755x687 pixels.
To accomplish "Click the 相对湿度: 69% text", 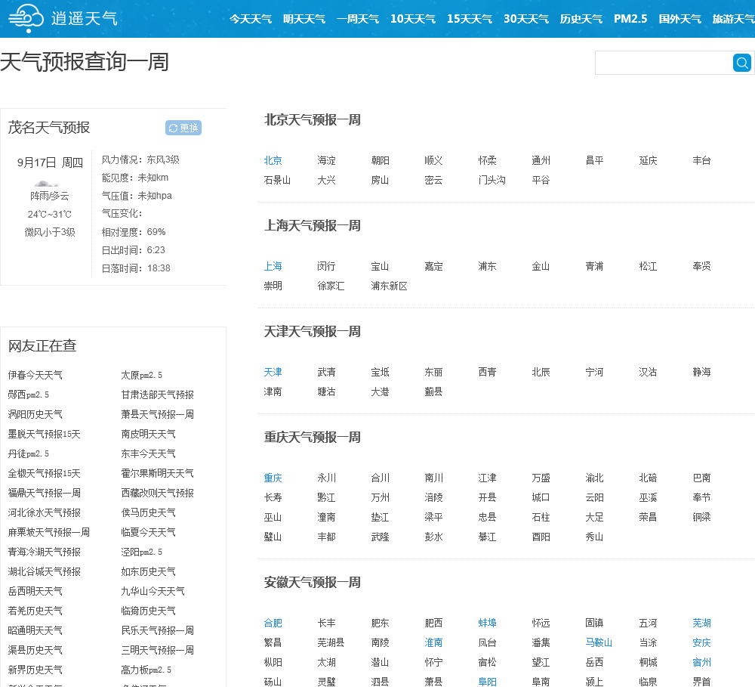I will pos(134,232).
